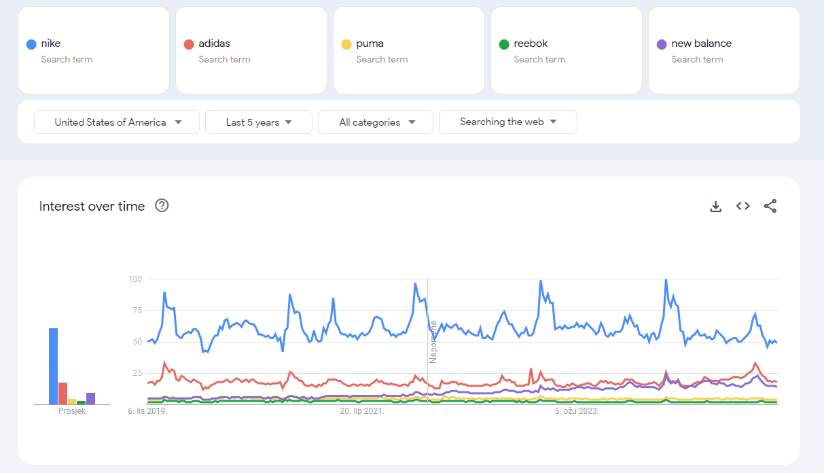Click the 5. ožu 2023. axis label

(x=577, y=411)
